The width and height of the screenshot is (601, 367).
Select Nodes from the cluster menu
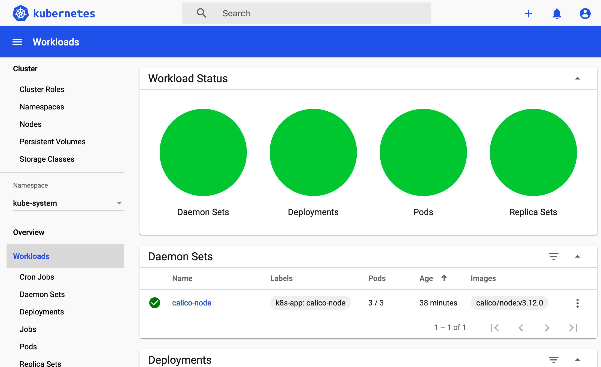click(x=31, y=124)
